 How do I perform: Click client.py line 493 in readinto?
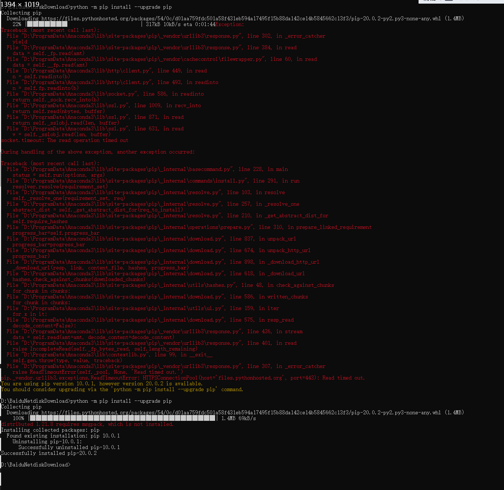click(x=112, y=82)
